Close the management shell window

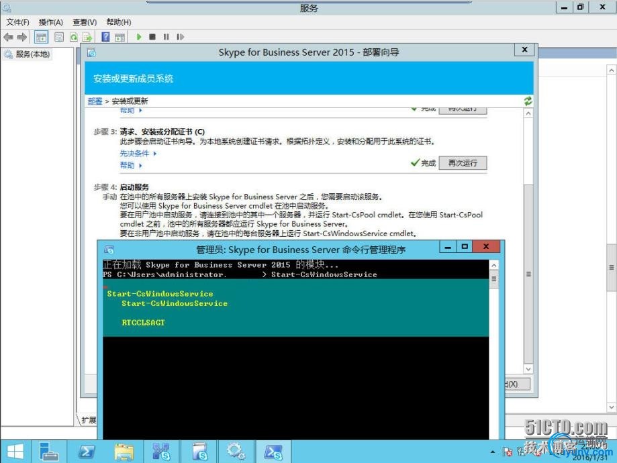(486, 247)
